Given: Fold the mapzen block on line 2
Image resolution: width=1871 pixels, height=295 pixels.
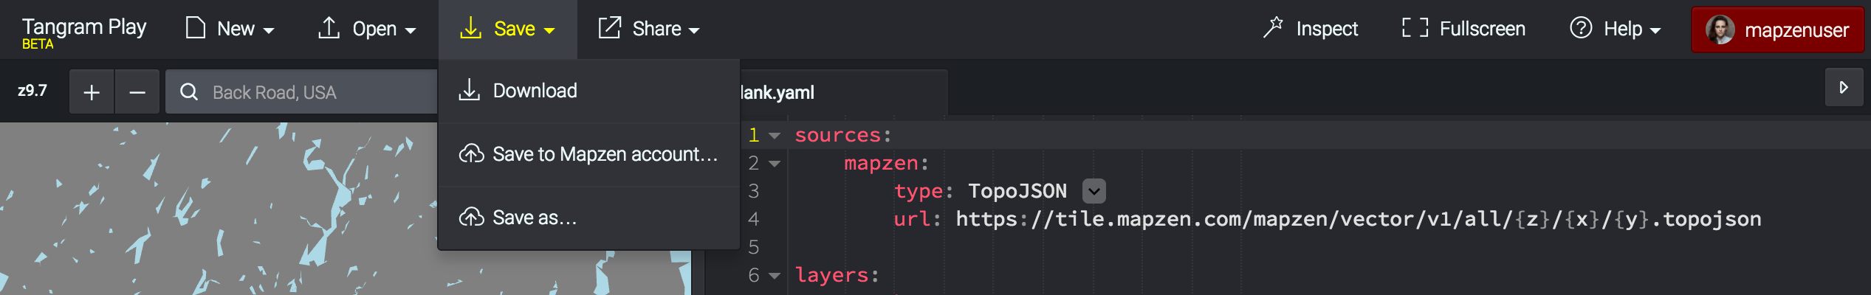Looking at the screenshot, I should (775, 164).
